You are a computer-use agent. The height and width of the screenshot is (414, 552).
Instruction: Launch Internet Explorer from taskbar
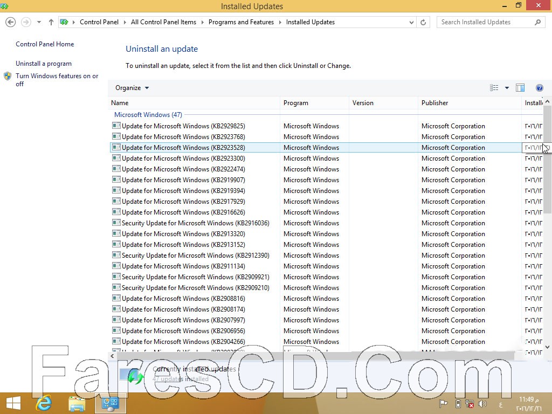tap(44, 403)
